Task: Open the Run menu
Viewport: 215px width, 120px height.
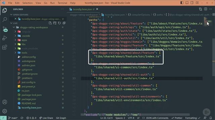Action: click(x=52, y=3)
